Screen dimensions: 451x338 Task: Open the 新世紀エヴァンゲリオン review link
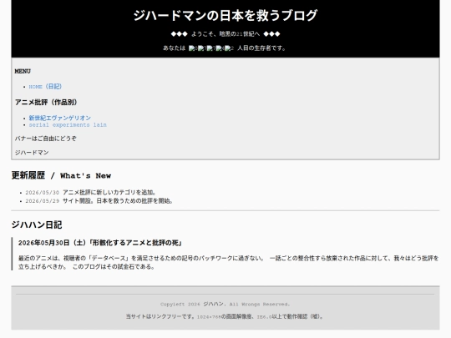[x=60, y=118]
